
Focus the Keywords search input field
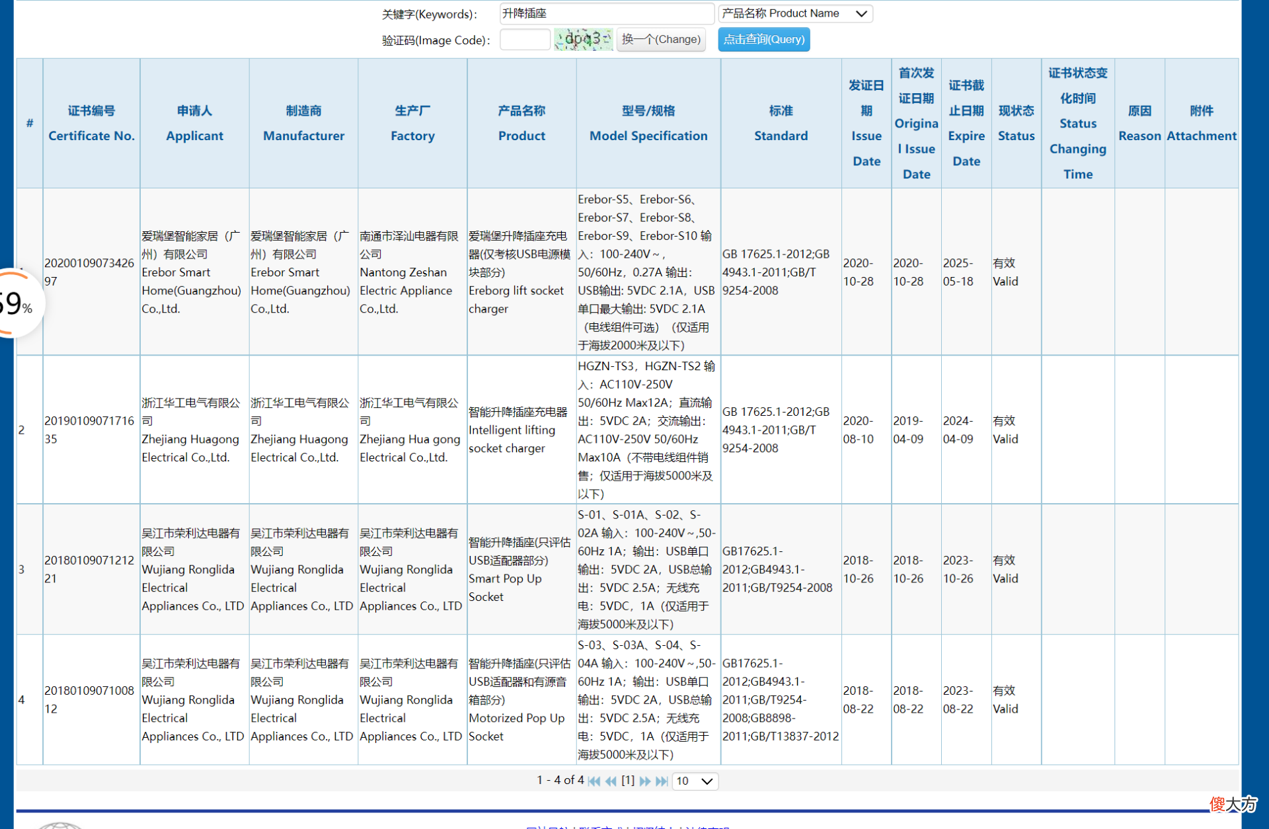(x=607, y=13)
